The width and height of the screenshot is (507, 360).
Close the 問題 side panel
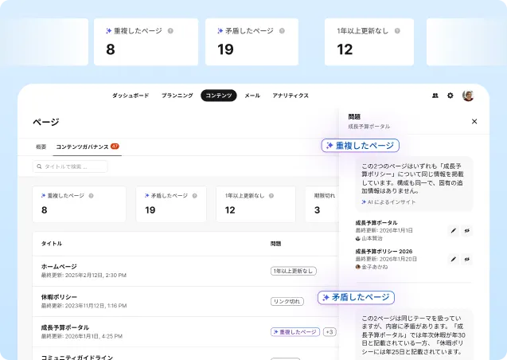(474, 122)
